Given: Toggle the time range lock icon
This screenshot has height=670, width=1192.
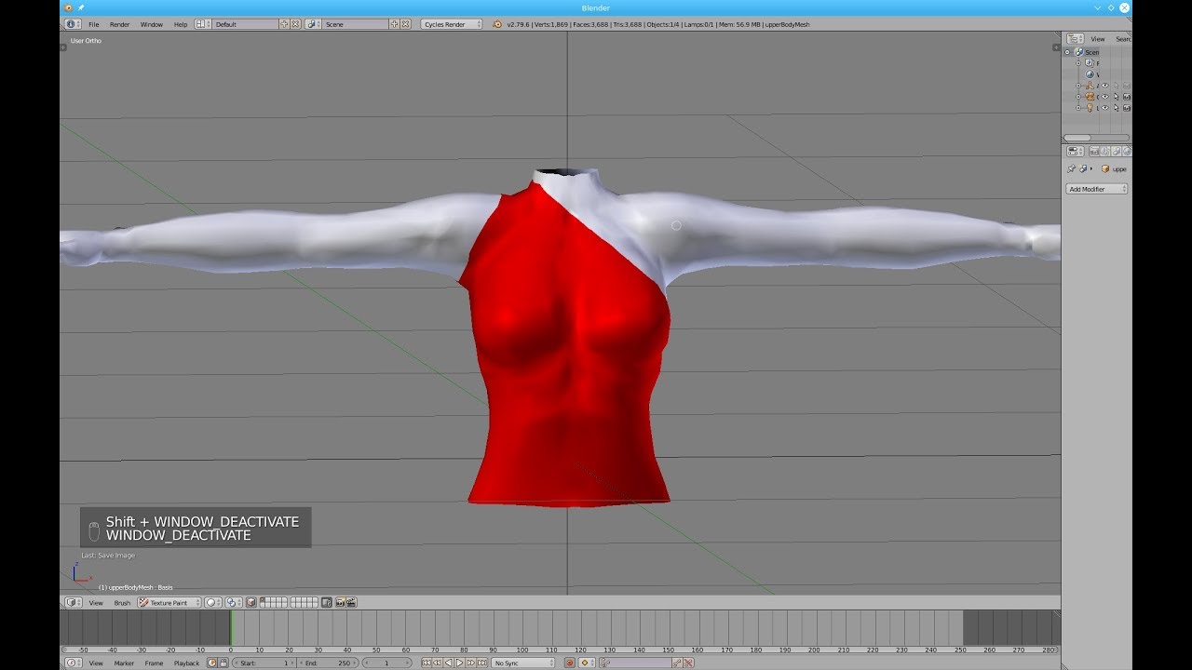Looking at the screenshot, I should click(223, 663).
